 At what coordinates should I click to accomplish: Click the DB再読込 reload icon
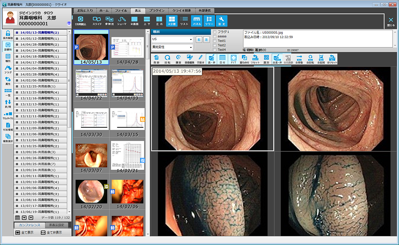point(81,21)
